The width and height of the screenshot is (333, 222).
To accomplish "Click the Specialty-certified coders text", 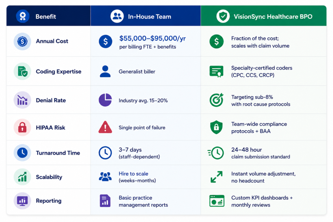I will [x=262, y=68].
